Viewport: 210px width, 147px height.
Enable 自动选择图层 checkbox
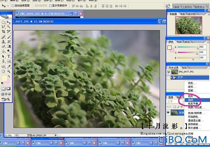point(13,5)
